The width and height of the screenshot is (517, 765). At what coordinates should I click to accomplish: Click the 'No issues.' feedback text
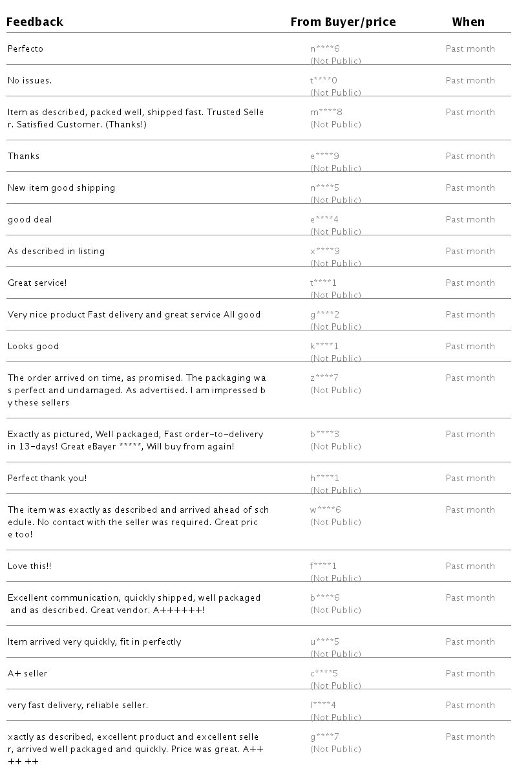[30, 81]
